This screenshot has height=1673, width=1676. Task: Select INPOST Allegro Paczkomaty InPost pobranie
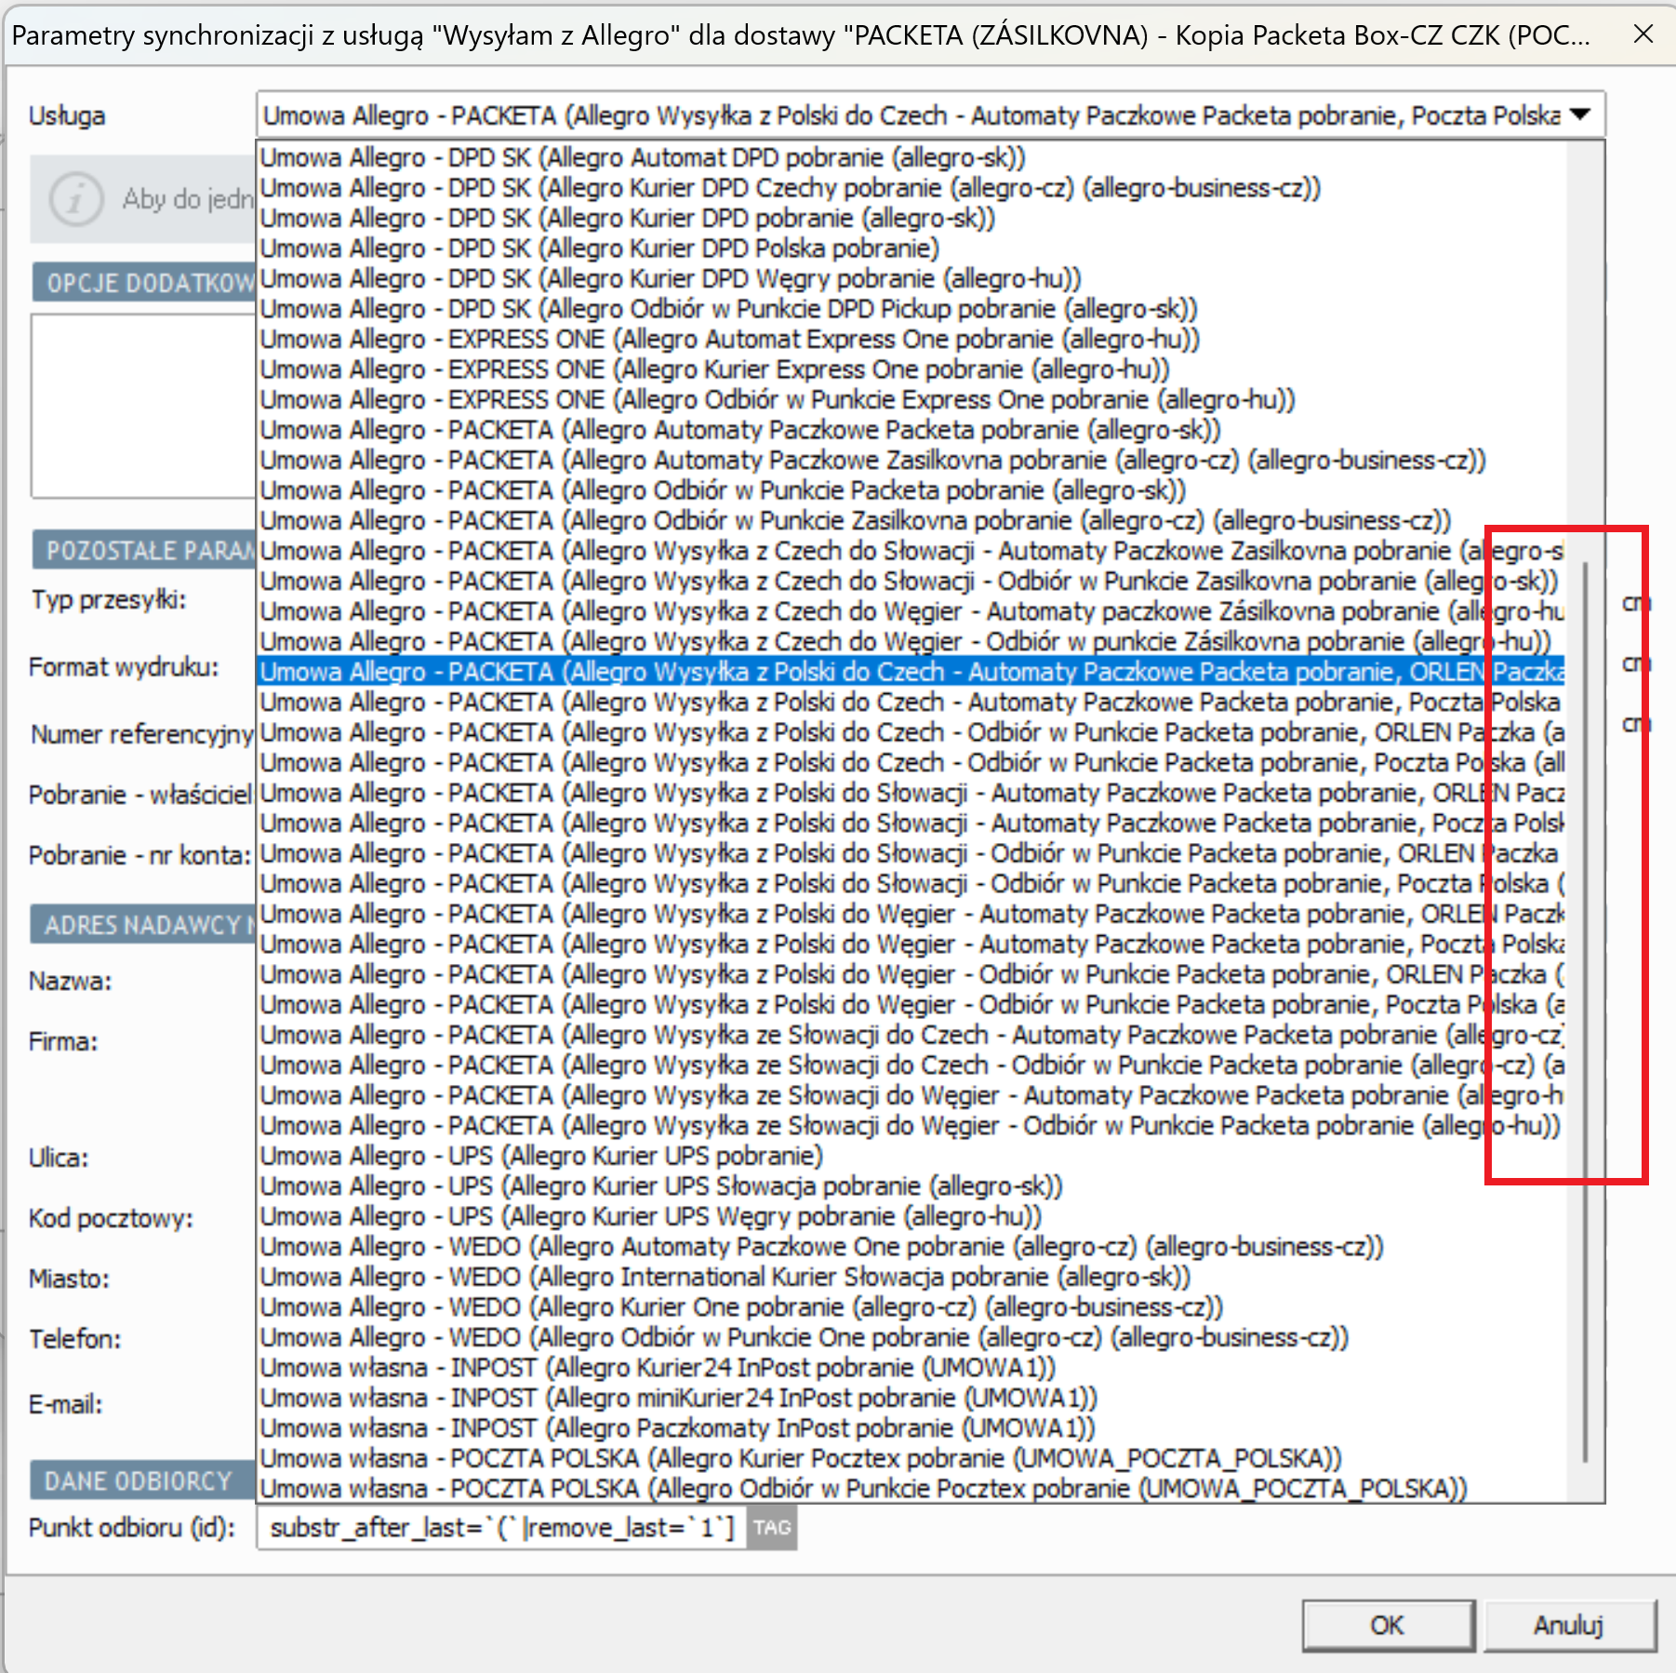click(x=677, y=1428)
